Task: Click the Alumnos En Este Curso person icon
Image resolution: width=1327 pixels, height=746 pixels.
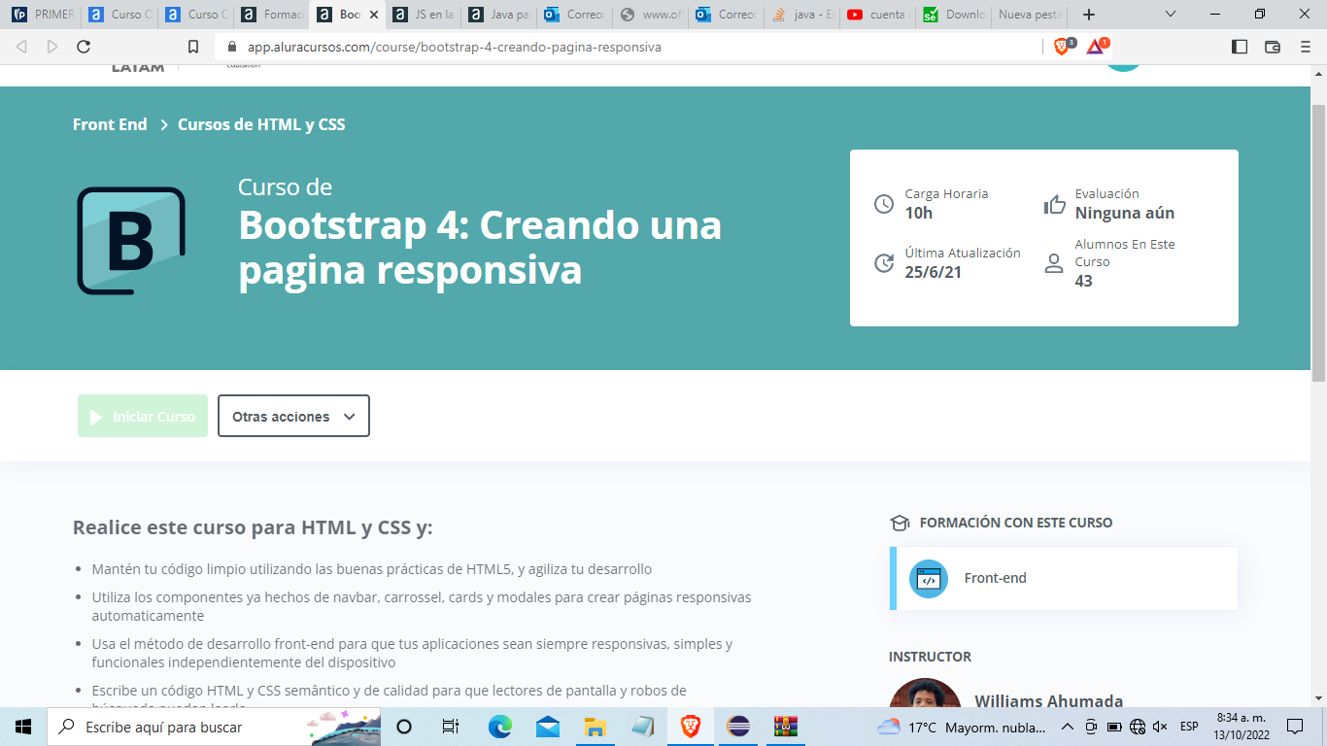Action: coord(1054,263)
